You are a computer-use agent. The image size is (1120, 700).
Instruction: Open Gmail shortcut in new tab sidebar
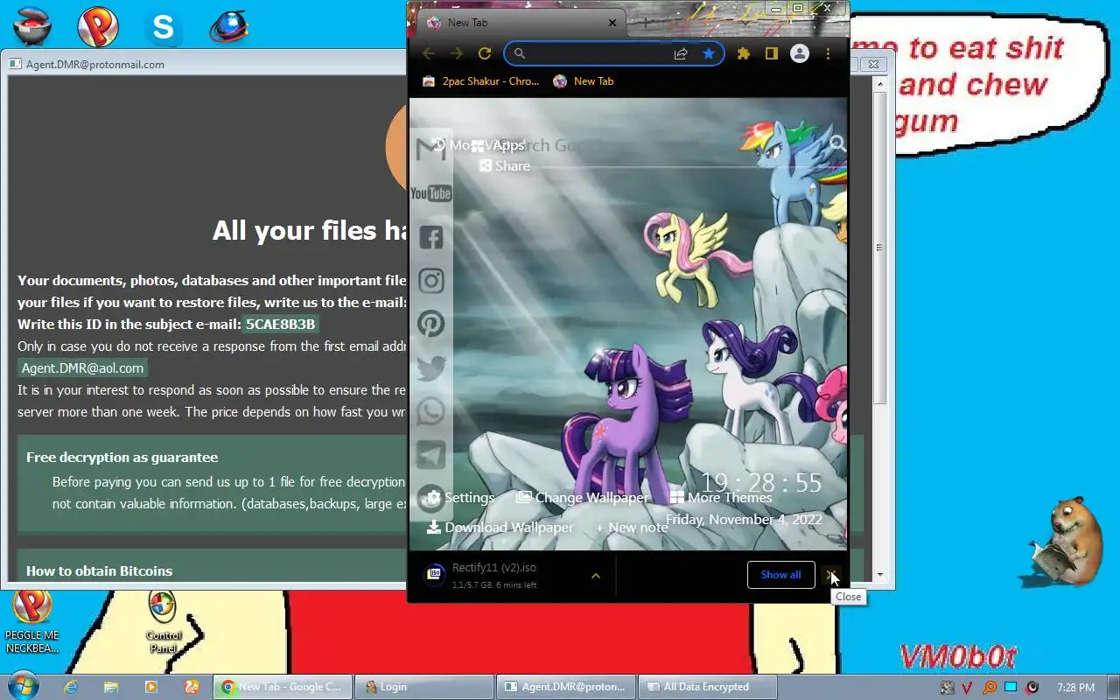431,150
